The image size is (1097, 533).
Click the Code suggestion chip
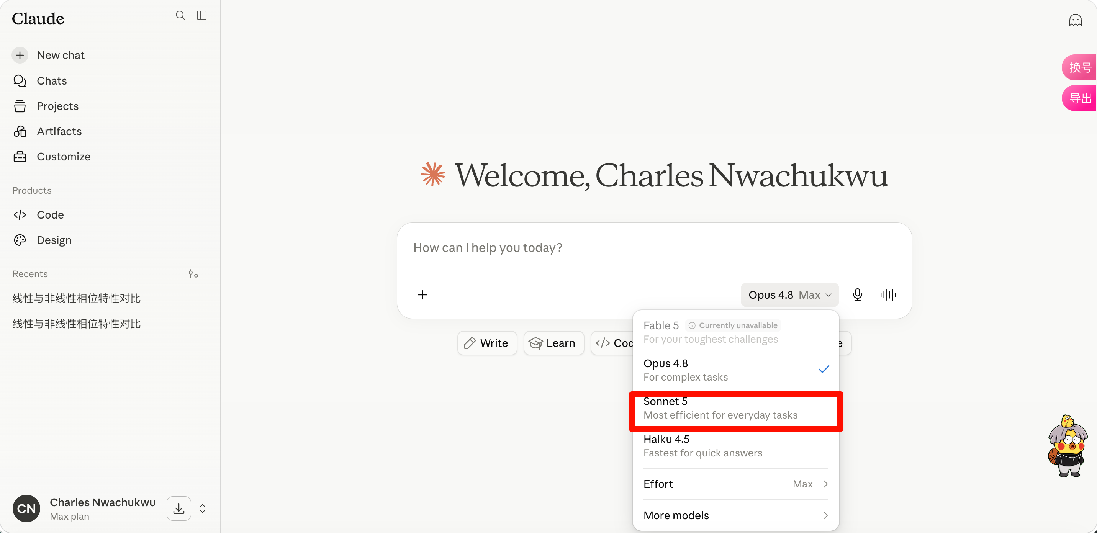click(x=612, y=343)
